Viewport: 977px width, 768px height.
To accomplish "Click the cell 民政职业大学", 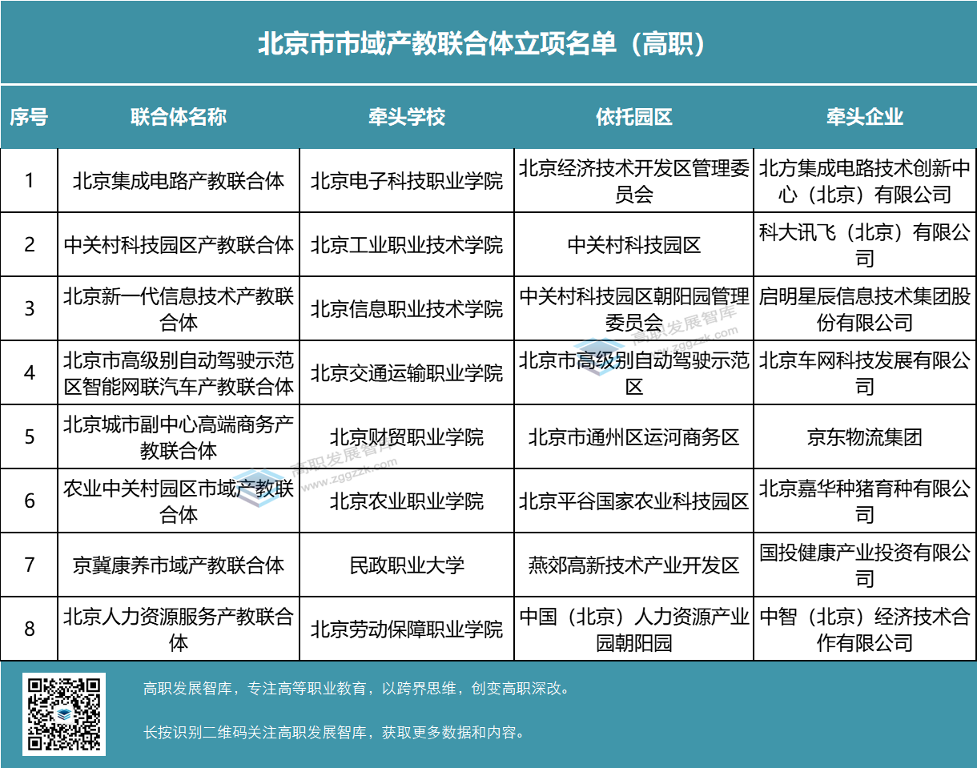I will tap(406, 565).
